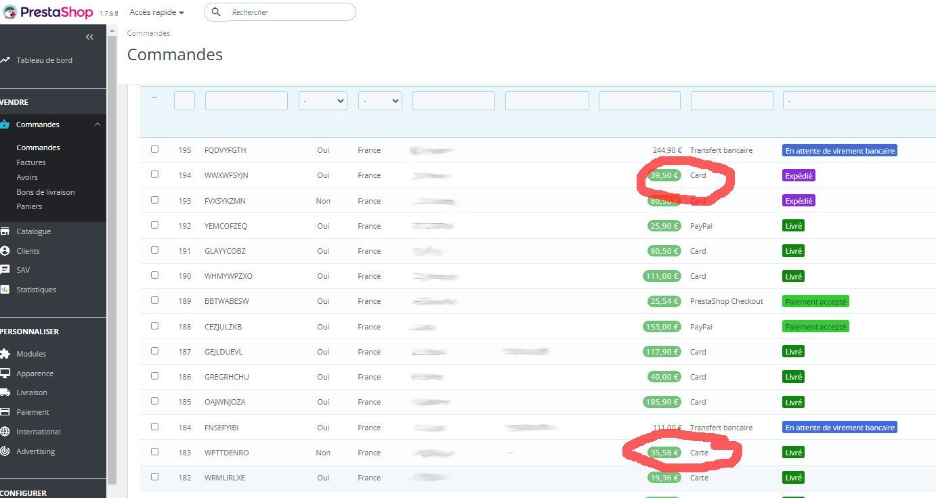The image size is (936, 498).
Task: Open the Accès rapide dropdown
Action: pyautogui.click(x=156, y=12)
